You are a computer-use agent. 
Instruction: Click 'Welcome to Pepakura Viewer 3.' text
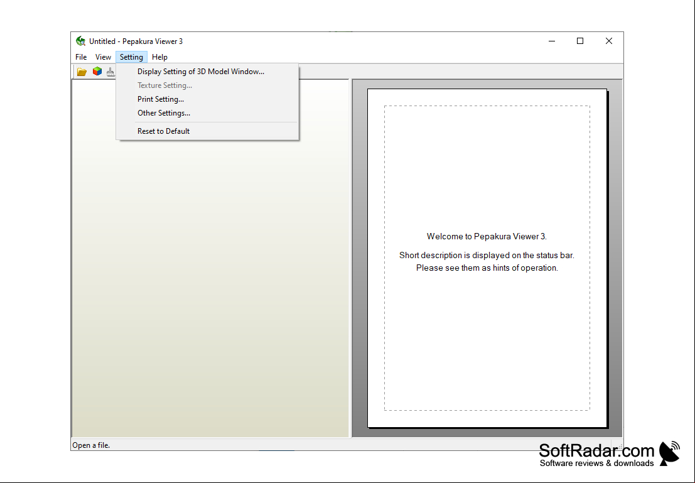coord(487,236)
